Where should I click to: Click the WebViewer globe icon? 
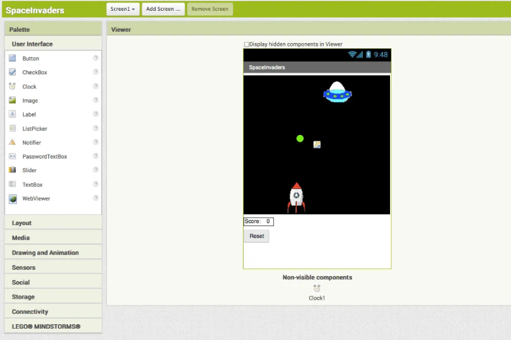tap(12, 198)
